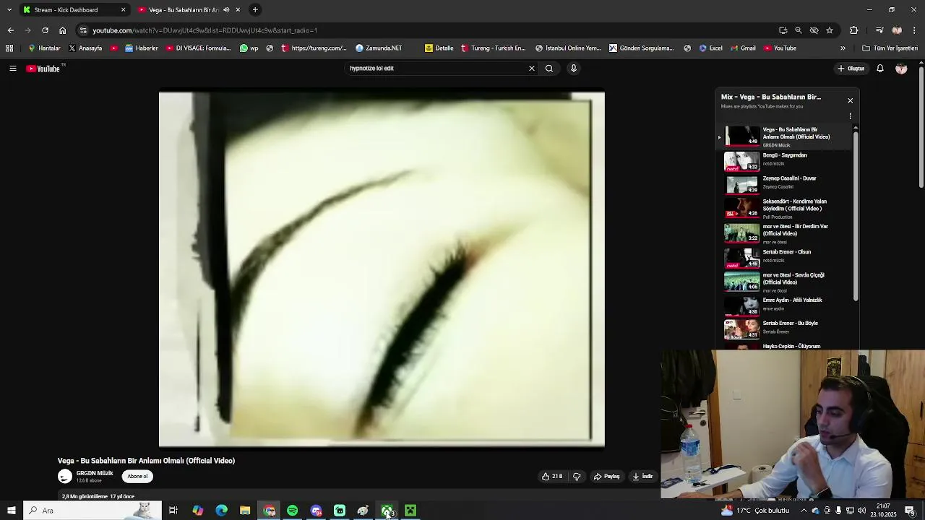Reload the current page
The height and width of the screenshot is (520, 925).
click(45, 30)
